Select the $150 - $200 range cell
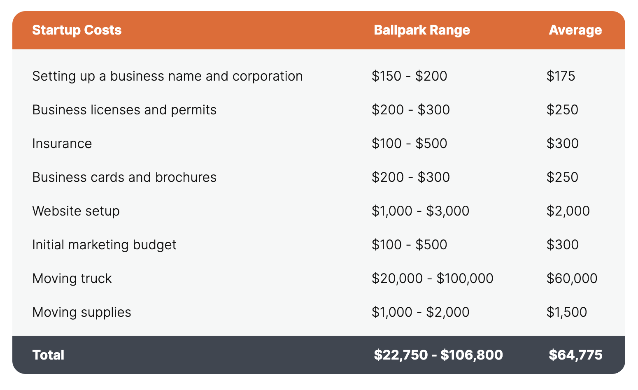This screenshot has height=390, width=638. click(409, 76)
